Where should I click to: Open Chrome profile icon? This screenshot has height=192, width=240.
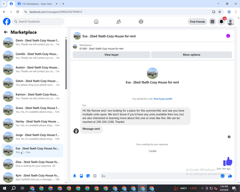229,12
